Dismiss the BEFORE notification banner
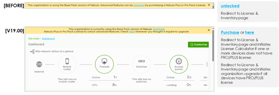This screenshot has height=95, width=279. coord(209,5)
